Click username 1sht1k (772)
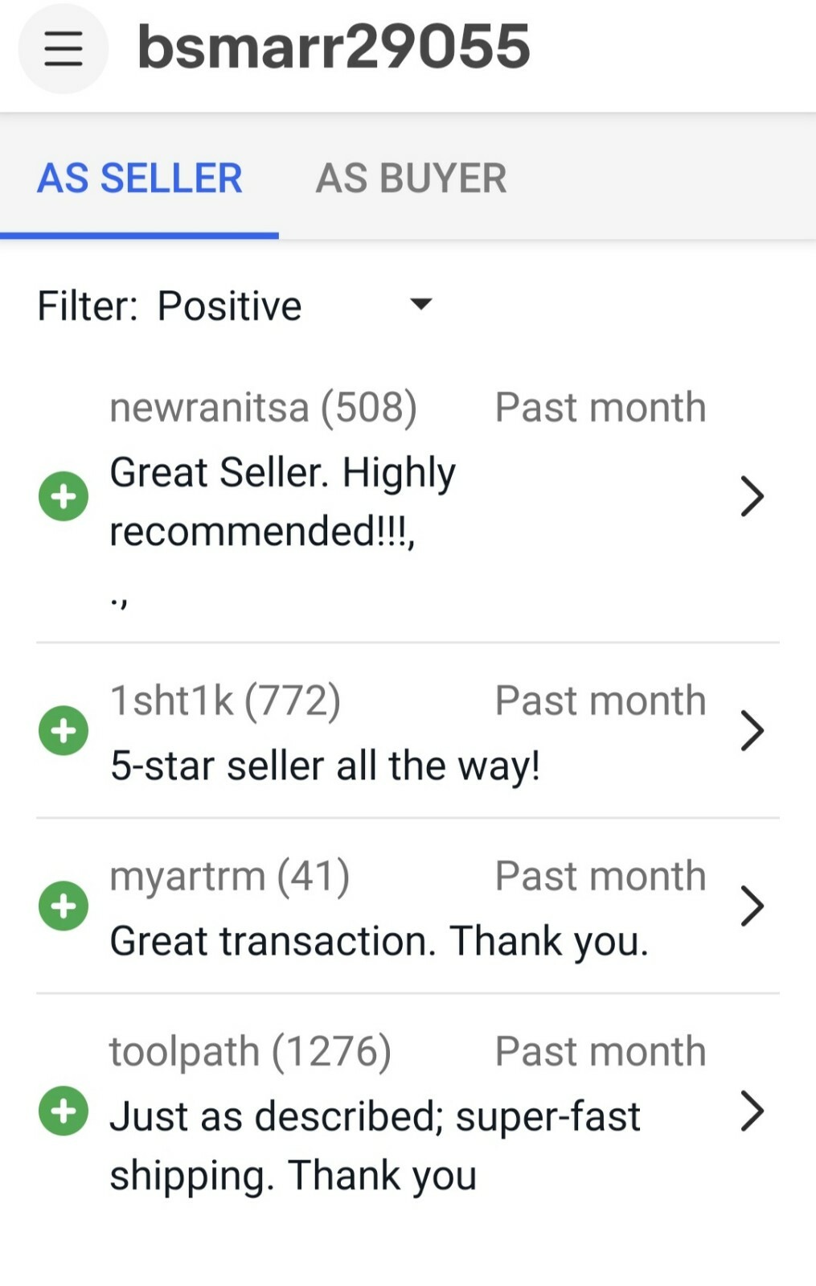The height and width of the screenshot is (1286, 816). pyautogui.click(x=225, y=701)
